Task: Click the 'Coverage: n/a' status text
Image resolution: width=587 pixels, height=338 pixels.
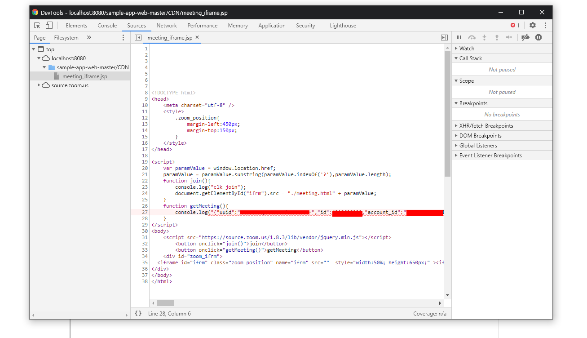Action: [x=430, y=313]
